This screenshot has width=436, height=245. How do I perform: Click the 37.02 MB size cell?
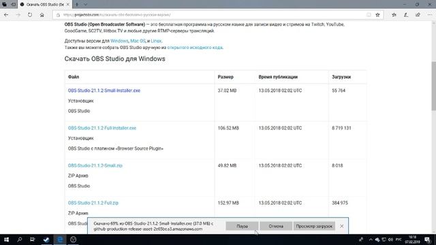click(227, 91)
